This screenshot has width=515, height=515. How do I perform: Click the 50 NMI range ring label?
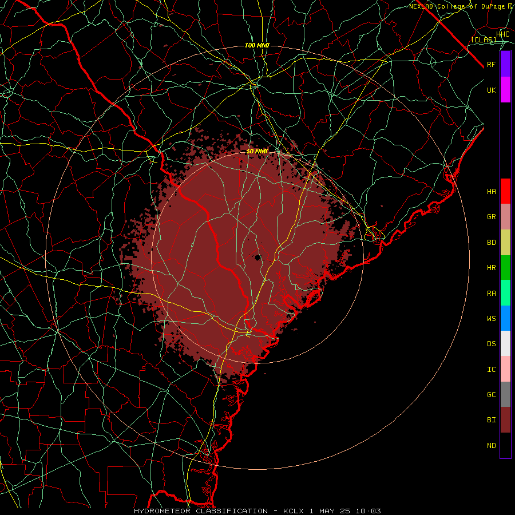(x=257, y=152)
